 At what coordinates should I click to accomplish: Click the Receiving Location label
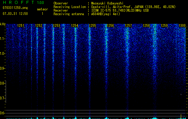coord(70,7)
